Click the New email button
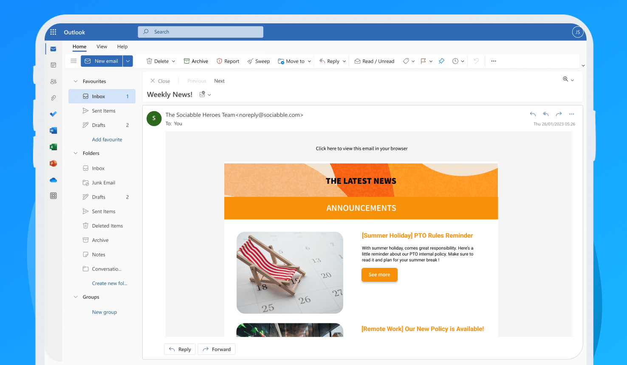Screen dimensions: 627x365 pyautogui.click(x=102, y=61)
